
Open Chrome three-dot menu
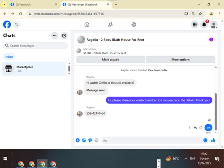(219, 14)
